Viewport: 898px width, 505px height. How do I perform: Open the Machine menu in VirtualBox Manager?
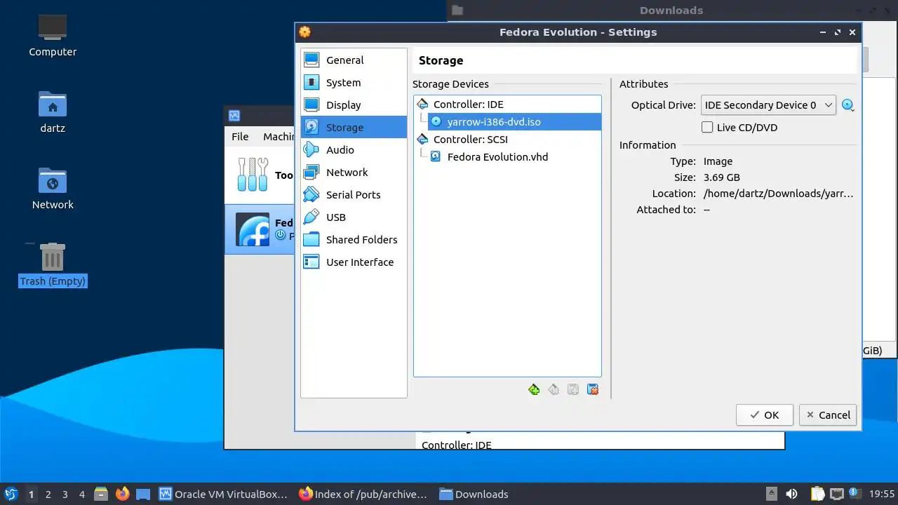coord(278,137)
